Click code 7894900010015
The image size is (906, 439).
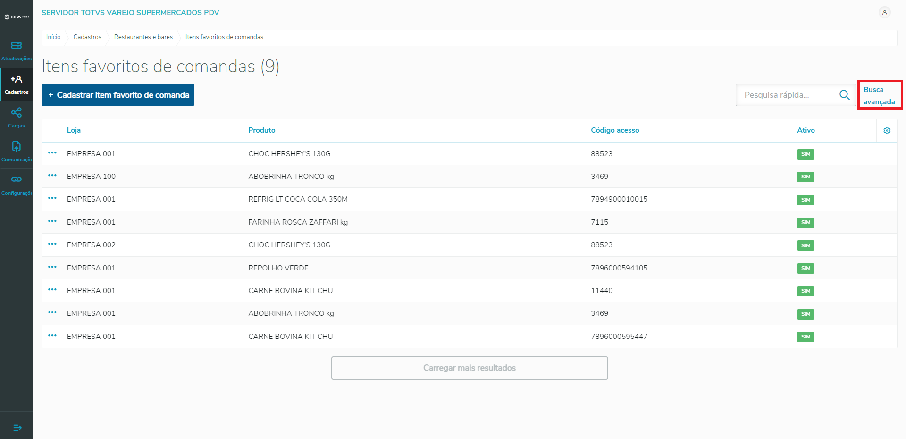point(619,199)
